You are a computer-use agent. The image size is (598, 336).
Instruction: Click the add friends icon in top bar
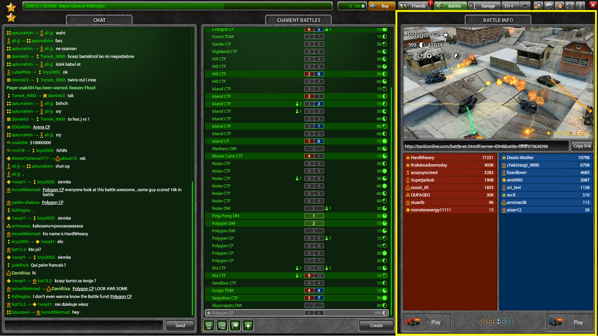tap(538, 6)
